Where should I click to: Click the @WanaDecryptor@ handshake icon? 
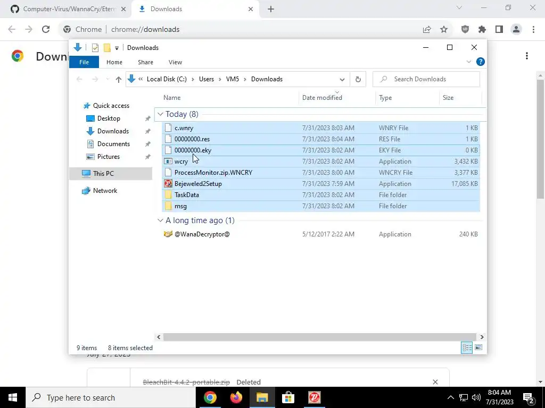(168, 234)
